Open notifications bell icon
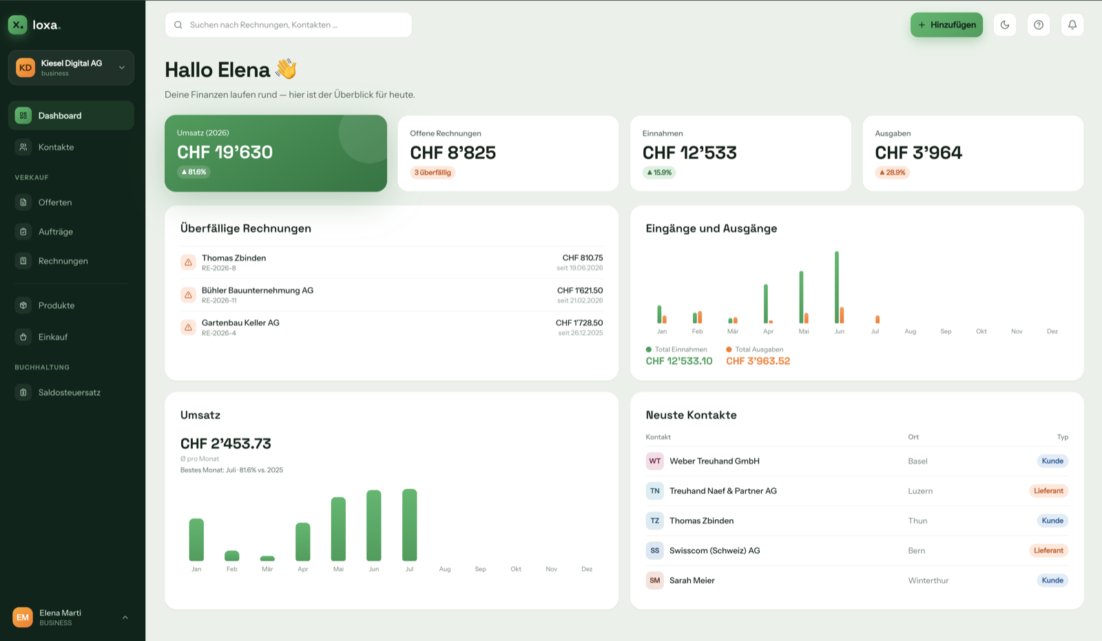 (1072, 25)
